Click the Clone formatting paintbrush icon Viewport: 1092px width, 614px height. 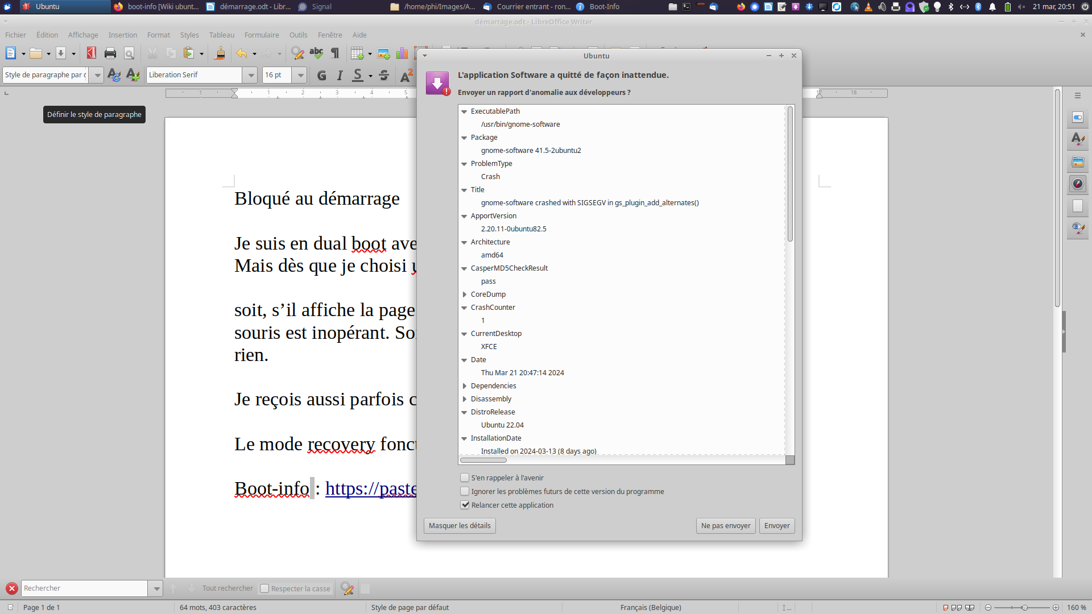220,53
